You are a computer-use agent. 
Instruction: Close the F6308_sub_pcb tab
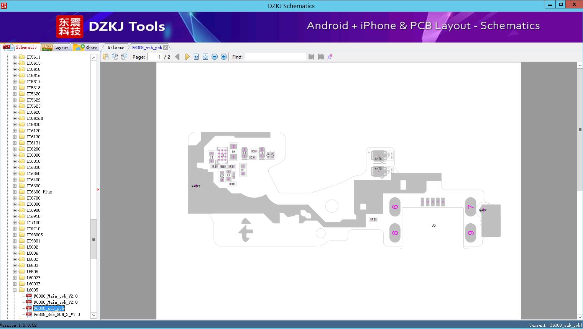pyautogui.click(x=165, y=47)
